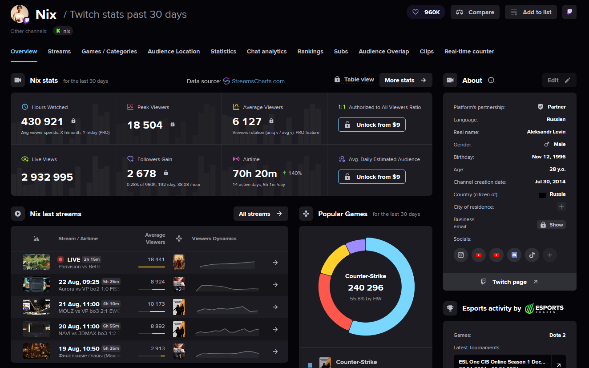This screenshot has width=589, height=368.
Task: Open the Discord social icon
Action: tap(514, 255)
